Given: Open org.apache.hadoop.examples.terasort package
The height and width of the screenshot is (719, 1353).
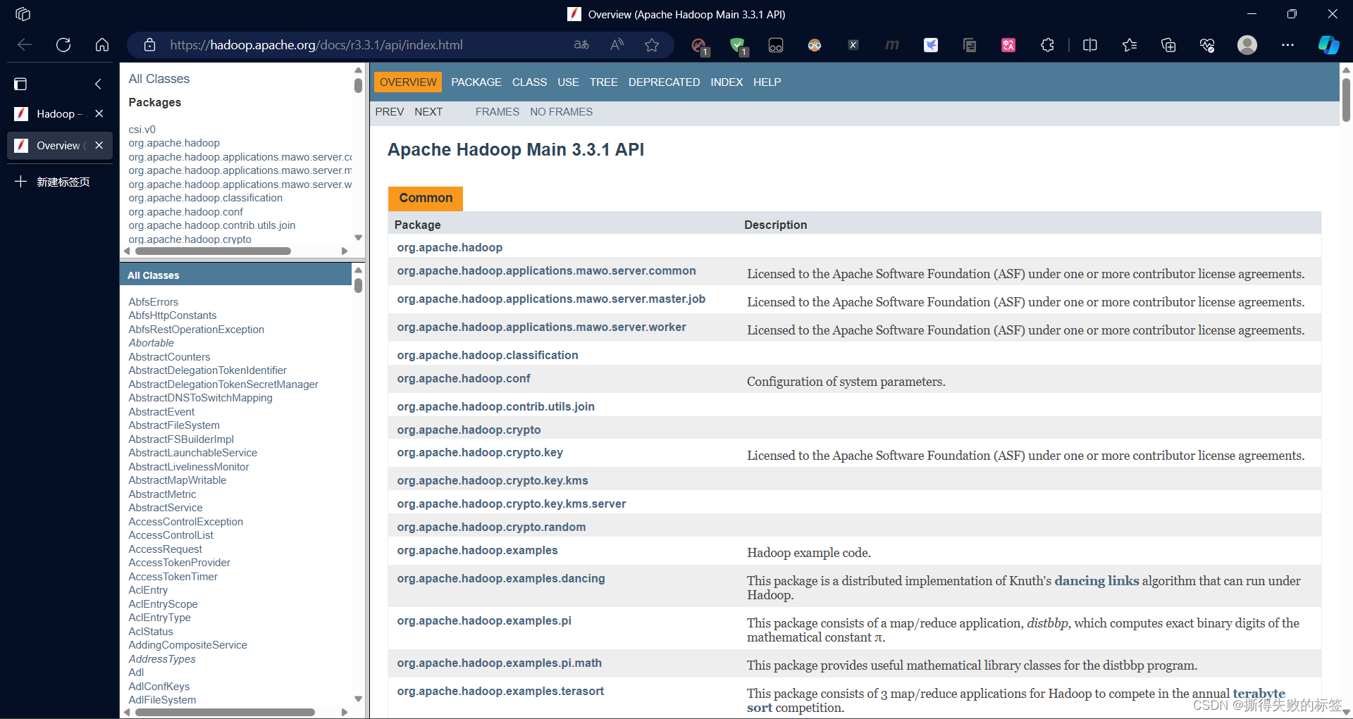Looking at the screenshot, I should [x=500, y=692].
